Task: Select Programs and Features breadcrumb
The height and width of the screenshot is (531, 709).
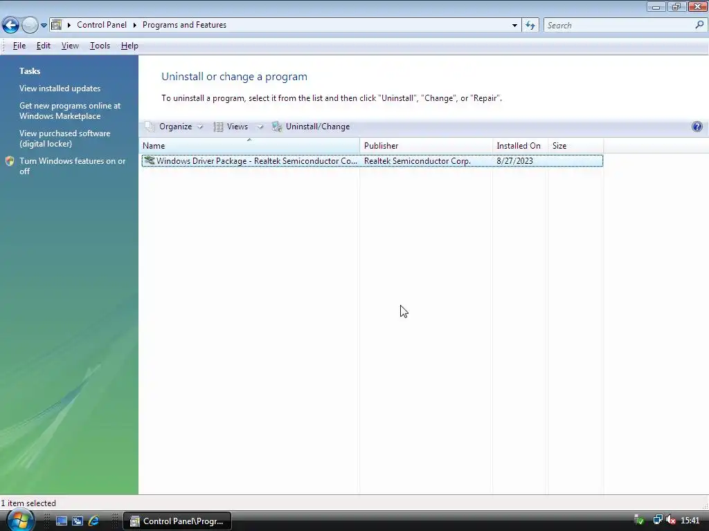Action: click(x=184, y=25)
